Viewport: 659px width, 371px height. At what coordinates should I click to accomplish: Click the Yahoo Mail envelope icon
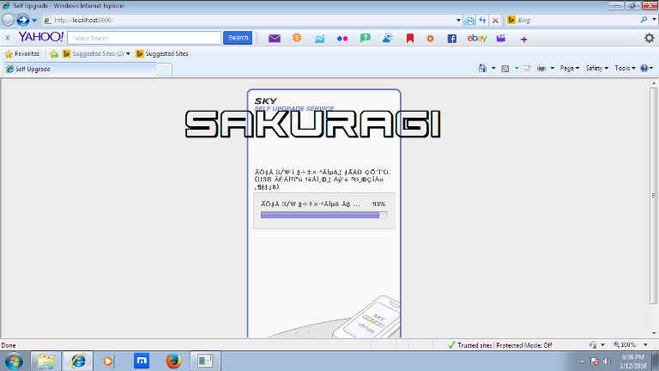275,38
